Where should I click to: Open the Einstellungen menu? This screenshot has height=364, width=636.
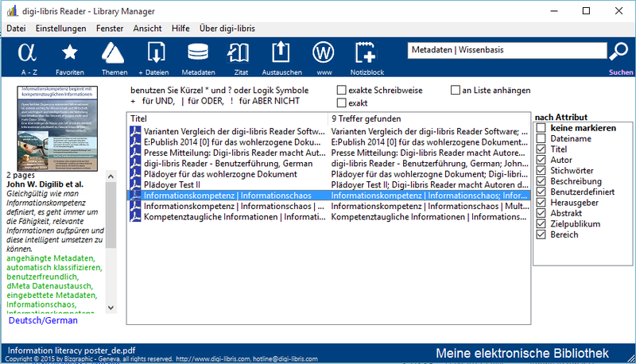pos(61,29)
